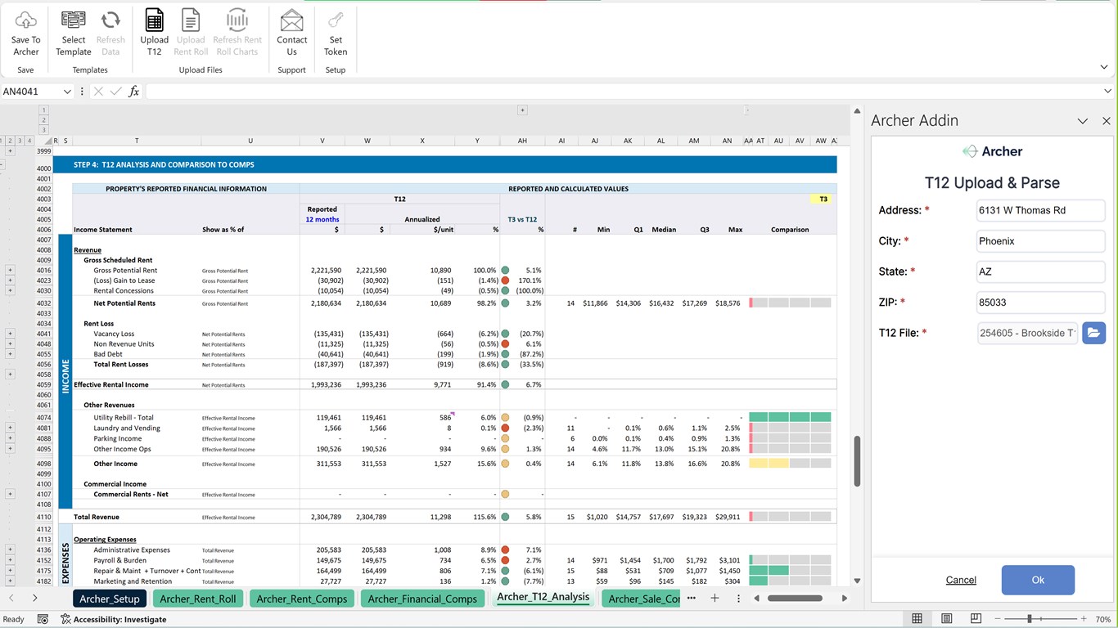Expand the row group at row 4136
The image size is (1118, 628).
pyautogui.click(x=10, y=549)
